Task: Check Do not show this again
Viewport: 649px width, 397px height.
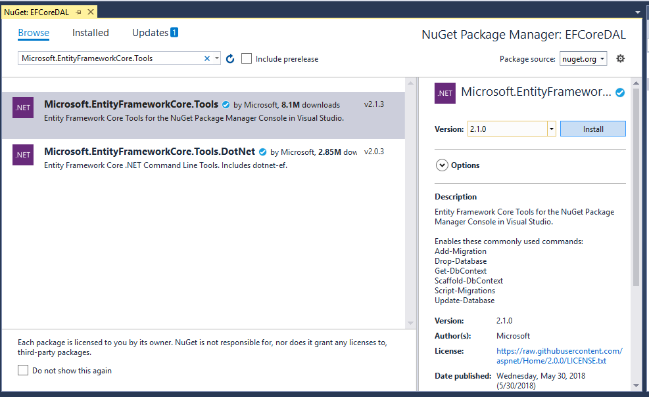Action: [23, 370]
